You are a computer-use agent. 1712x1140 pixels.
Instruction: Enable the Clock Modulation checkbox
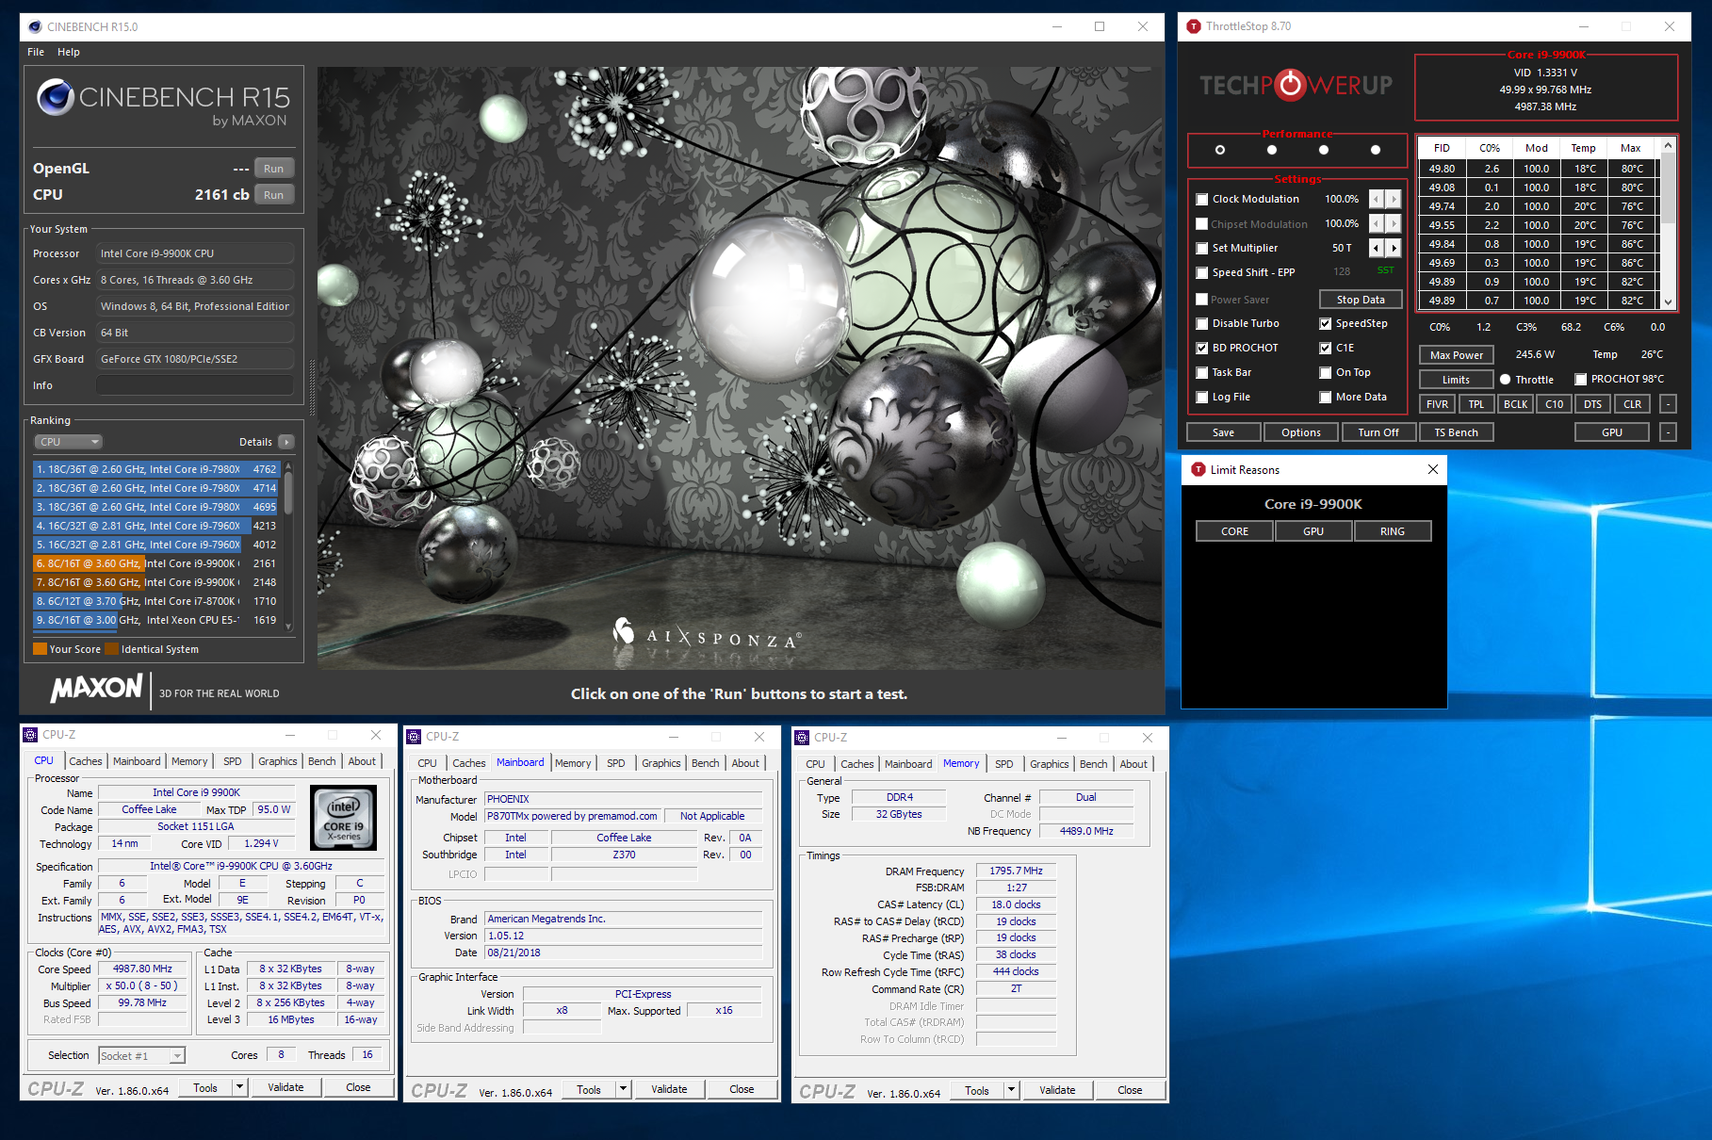tap(1202, 199)
